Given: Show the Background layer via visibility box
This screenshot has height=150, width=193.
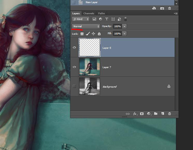Looking at the screenshot, I should click(x=74, y=87).
